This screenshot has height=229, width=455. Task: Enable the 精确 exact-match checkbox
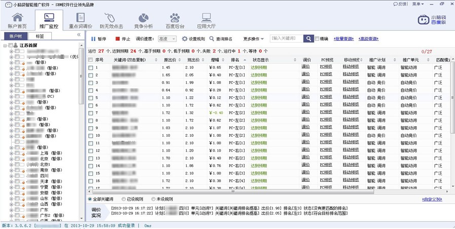click(318, 39)
